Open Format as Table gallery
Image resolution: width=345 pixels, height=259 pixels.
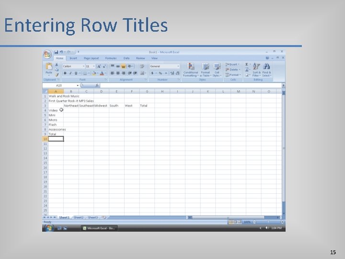[x=205, y=70]
